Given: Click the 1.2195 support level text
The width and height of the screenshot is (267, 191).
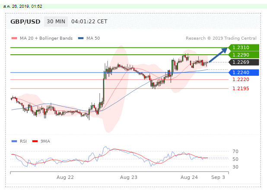Looking at the screenshot, I should [x=241, y=88].
